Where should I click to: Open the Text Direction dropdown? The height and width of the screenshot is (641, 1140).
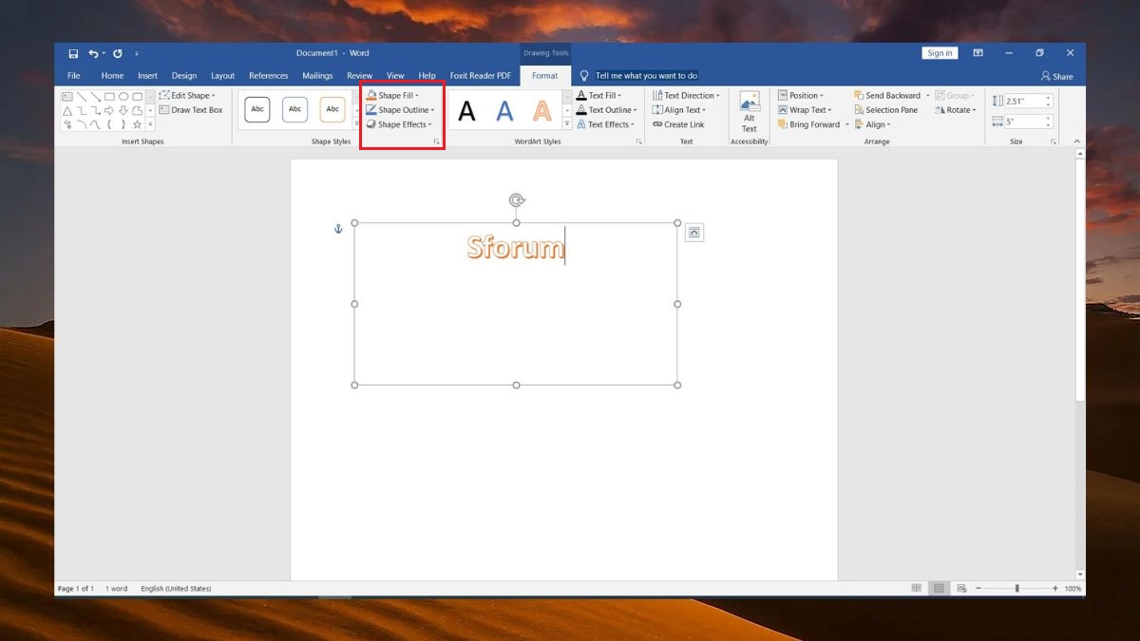[686, 96]
